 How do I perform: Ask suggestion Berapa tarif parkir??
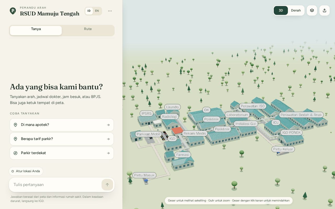click(x=62, y=139)
